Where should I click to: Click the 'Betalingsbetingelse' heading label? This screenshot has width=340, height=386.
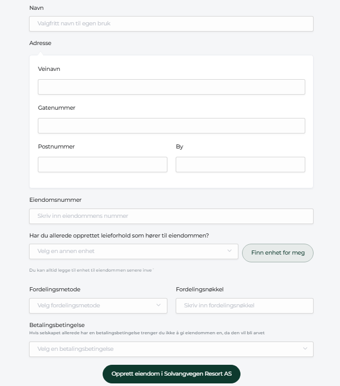57,325
